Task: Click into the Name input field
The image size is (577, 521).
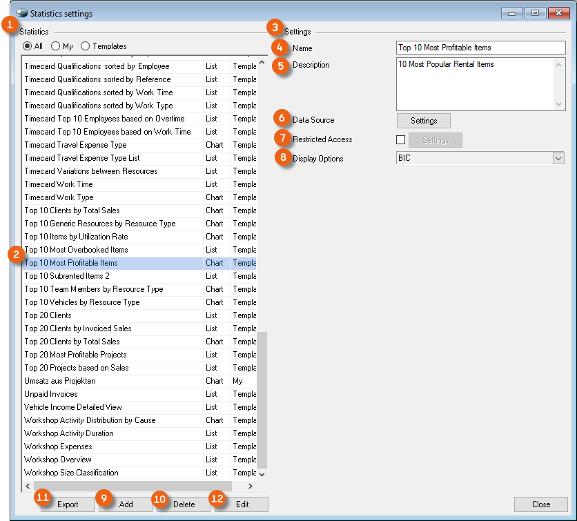Action: pyautogui.click(x=480, y=48)
